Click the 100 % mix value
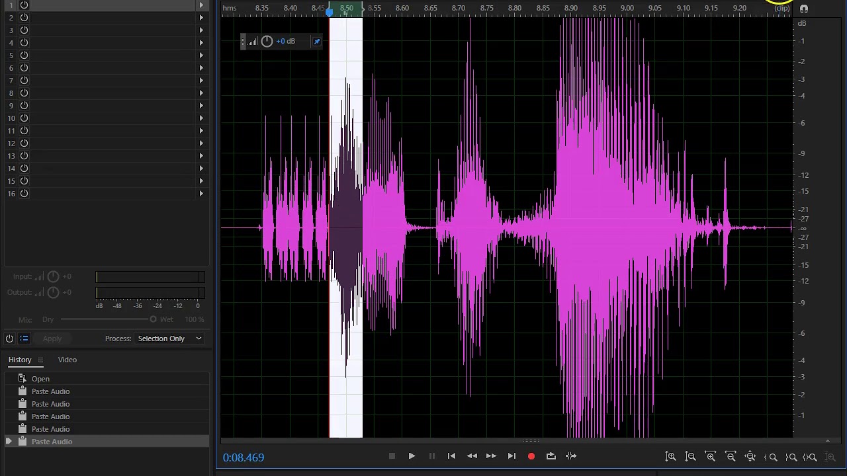 pos(195,319)
